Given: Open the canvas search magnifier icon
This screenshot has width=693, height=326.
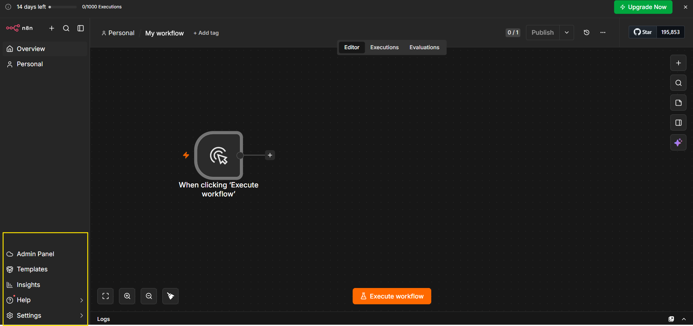Looking at the screenshot, I should pos(678,83).
